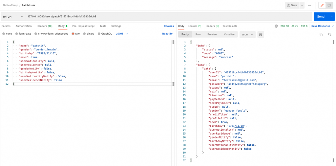Image resolution: width=336 pixels, height=166 pixels.
Task: Copy the response body to the clipboard
Action: coord(321,34)
